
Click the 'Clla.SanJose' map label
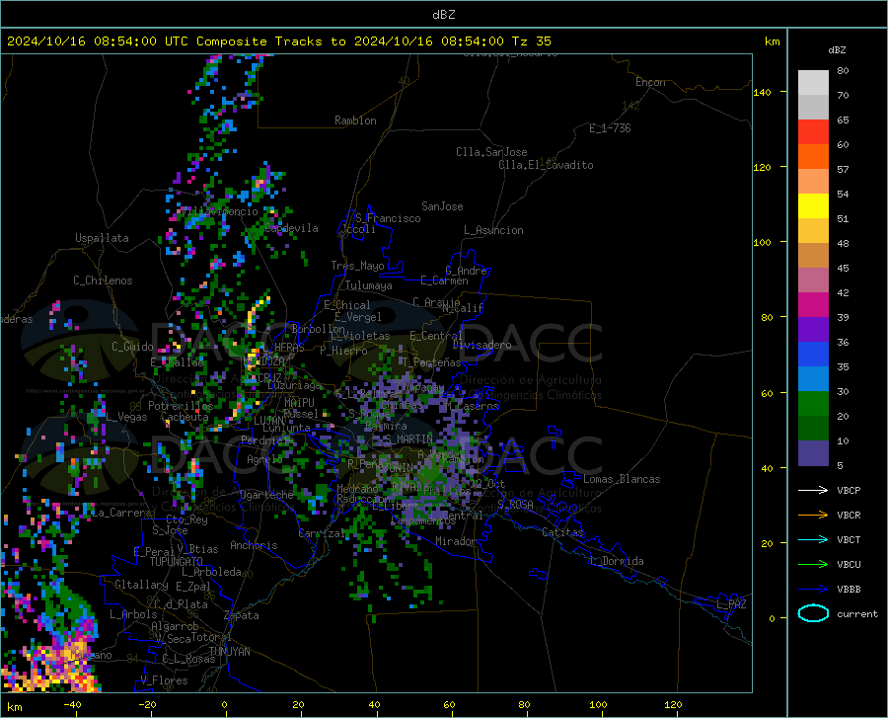point(491,152)
